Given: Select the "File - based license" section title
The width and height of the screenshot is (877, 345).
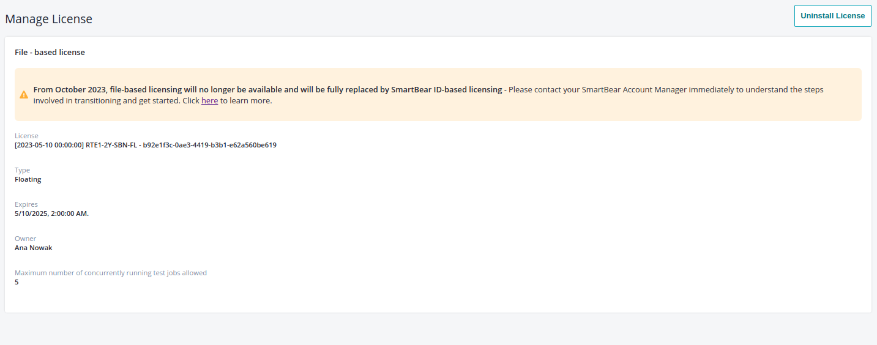Looking at the screenshot, I should click(50, 53).
